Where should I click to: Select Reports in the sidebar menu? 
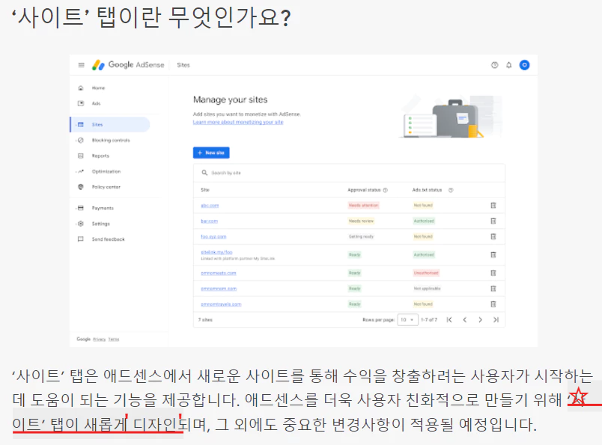click(100, 156)
